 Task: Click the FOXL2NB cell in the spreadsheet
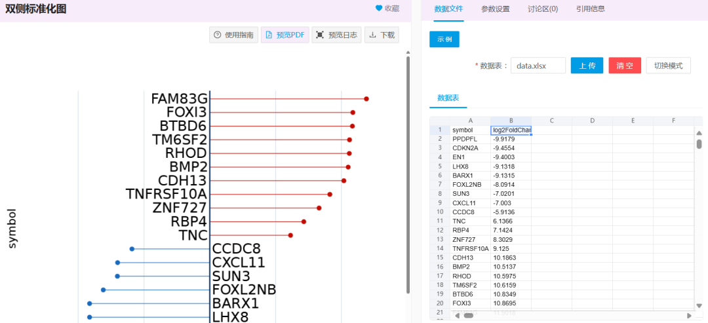(x=470, y=185)
